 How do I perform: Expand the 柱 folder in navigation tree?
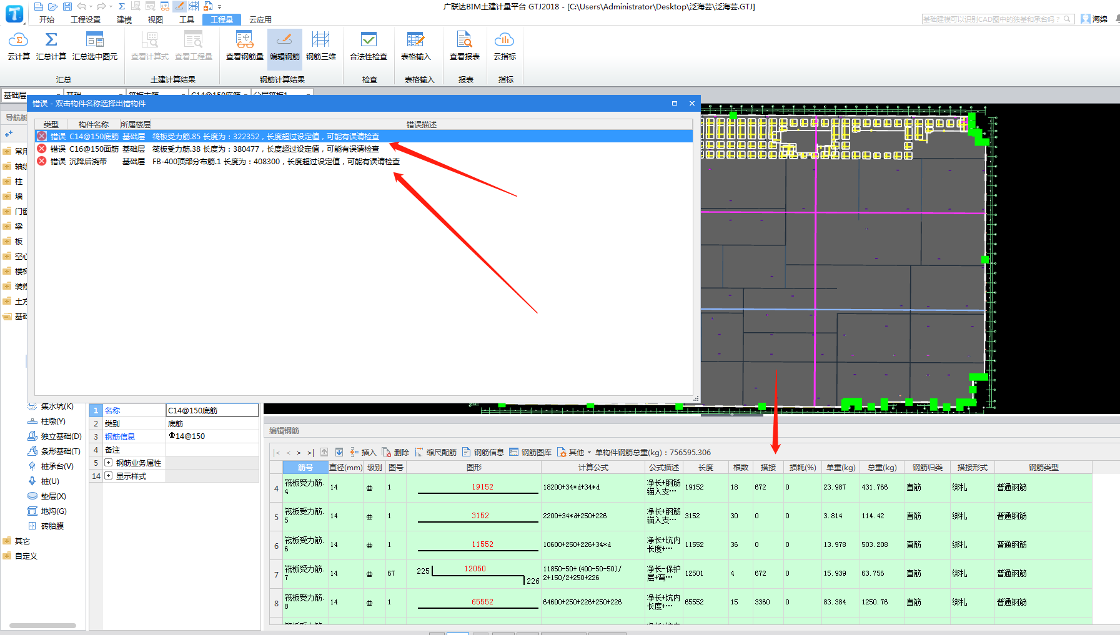7,181
